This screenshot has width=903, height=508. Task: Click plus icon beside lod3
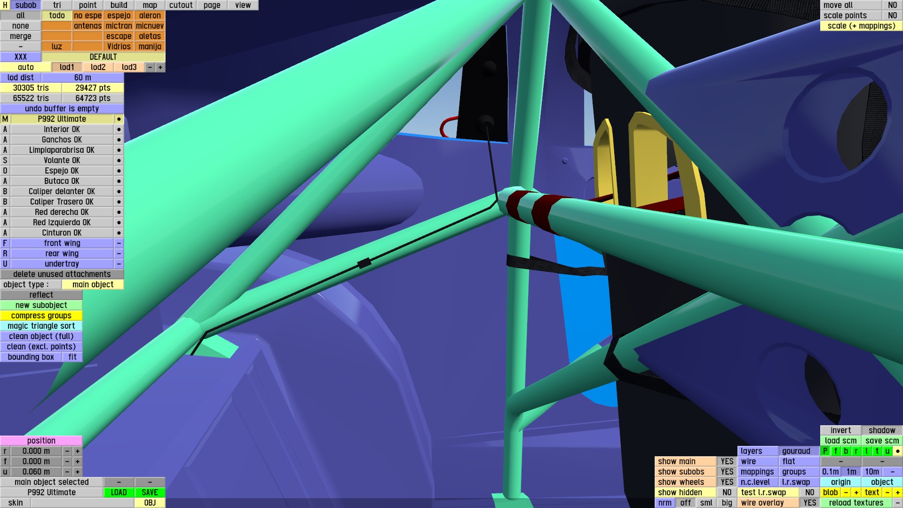[160, 67]
